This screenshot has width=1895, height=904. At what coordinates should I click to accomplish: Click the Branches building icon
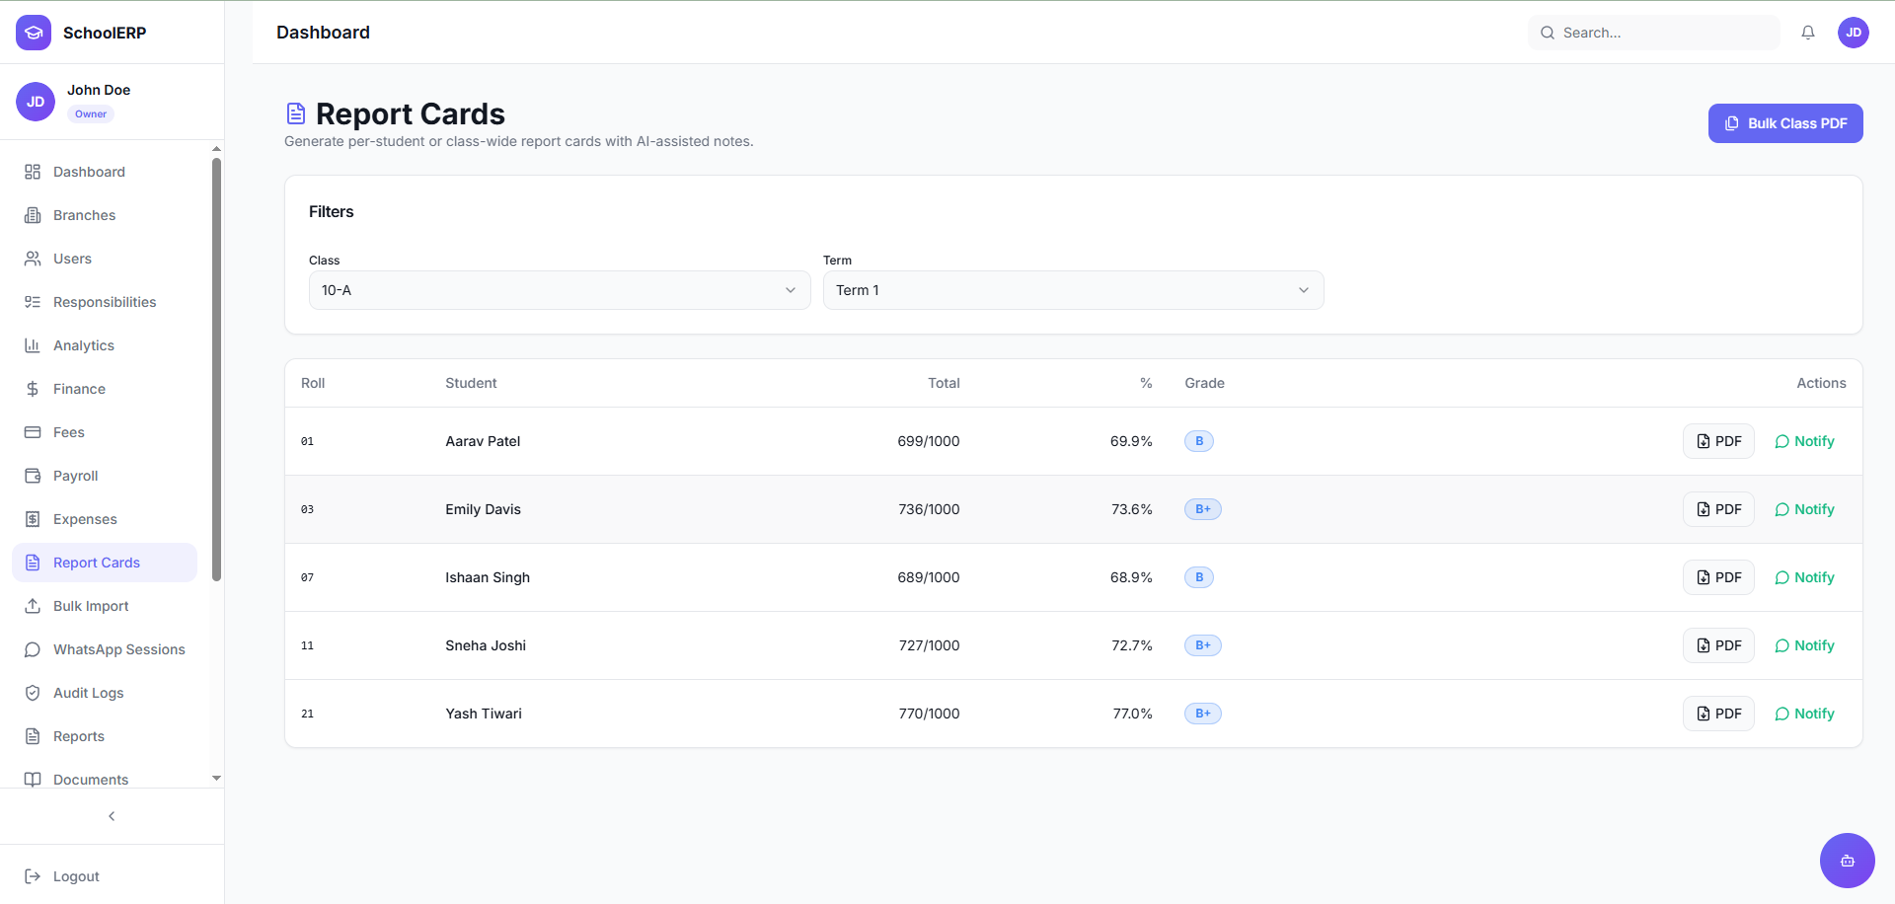click(x=33, y=215)
